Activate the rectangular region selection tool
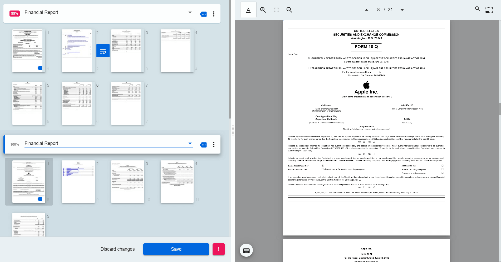The width and height of the screenshot is (501, 262). (x=489, y=10)
